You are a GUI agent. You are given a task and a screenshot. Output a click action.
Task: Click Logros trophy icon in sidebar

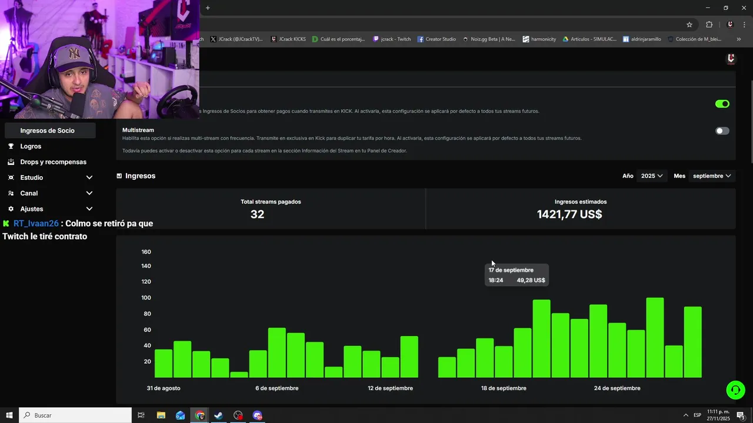[x=11, y=146]
